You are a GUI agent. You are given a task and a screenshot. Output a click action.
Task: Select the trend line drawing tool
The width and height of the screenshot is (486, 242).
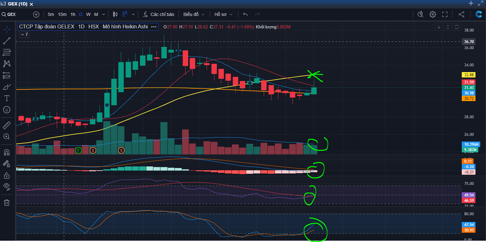point(7,40)
